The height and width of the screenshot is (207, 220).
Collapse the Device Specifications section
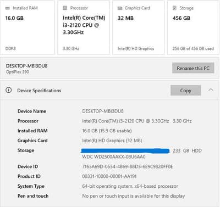pyautogui.click(x=211, y=90)
